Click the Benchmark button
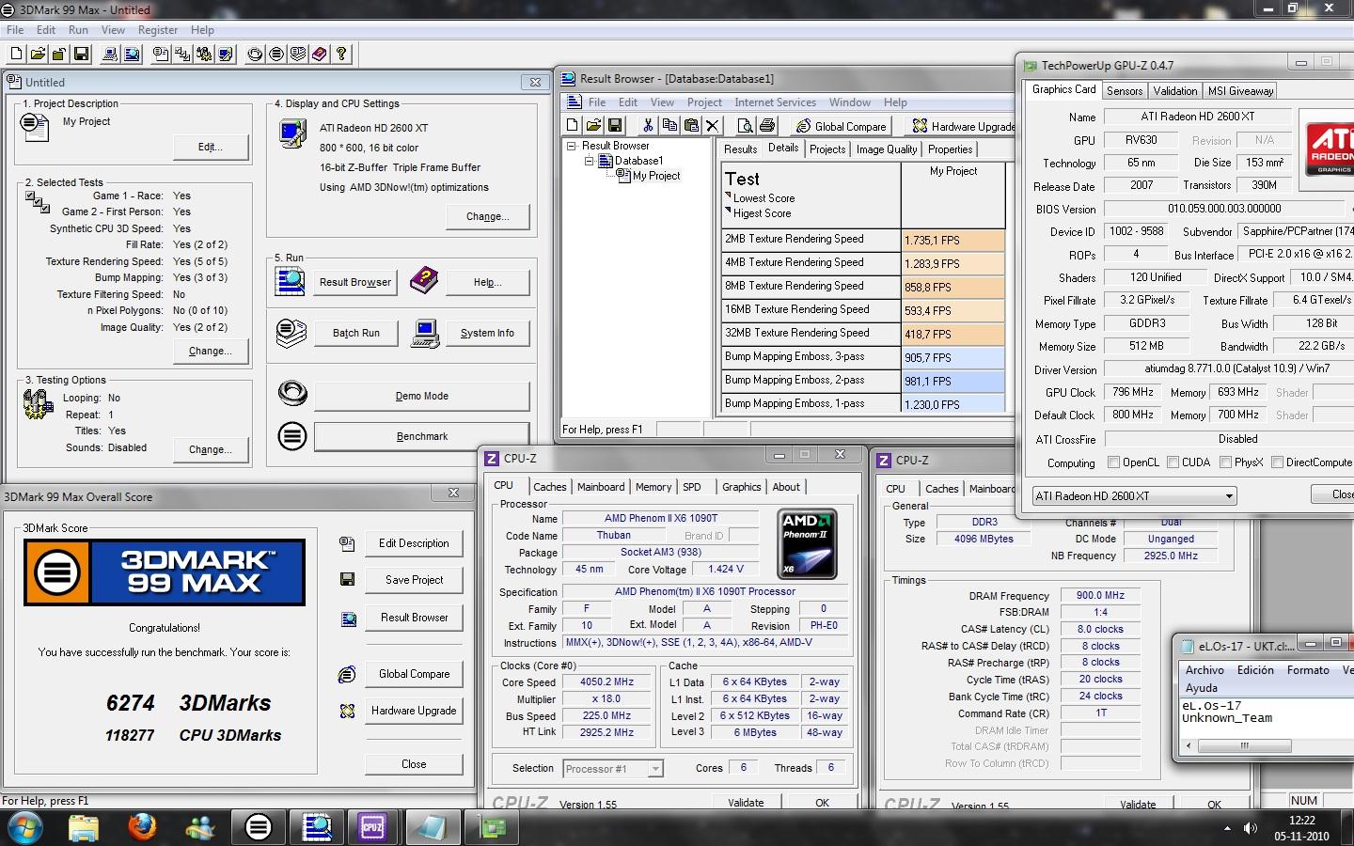The width and height of the screenshot is (1354, 846). click(x=421, y=436)
